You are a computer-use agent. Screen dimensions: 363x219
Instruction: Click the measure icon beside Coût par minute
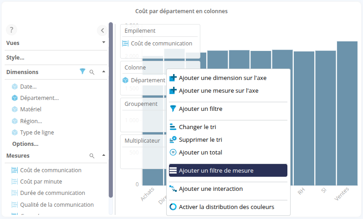tap(15, 182)
